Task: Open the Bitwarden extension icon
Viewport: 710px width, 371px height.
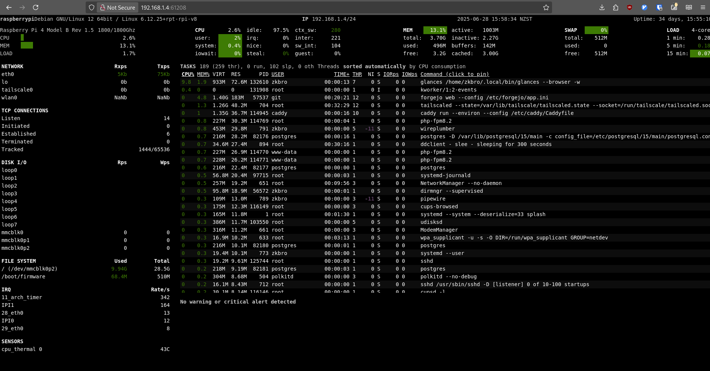Action: pyautogui.click(x=659, y=7)
